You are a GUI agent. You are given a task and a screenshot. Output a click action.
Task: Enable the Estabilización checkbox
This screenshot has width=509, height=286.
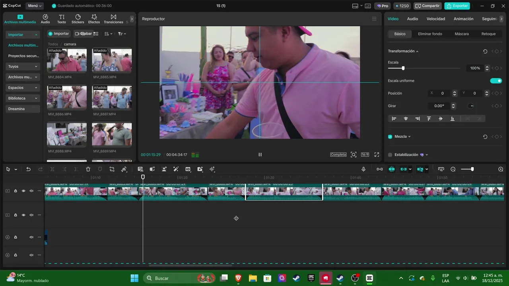390,155
